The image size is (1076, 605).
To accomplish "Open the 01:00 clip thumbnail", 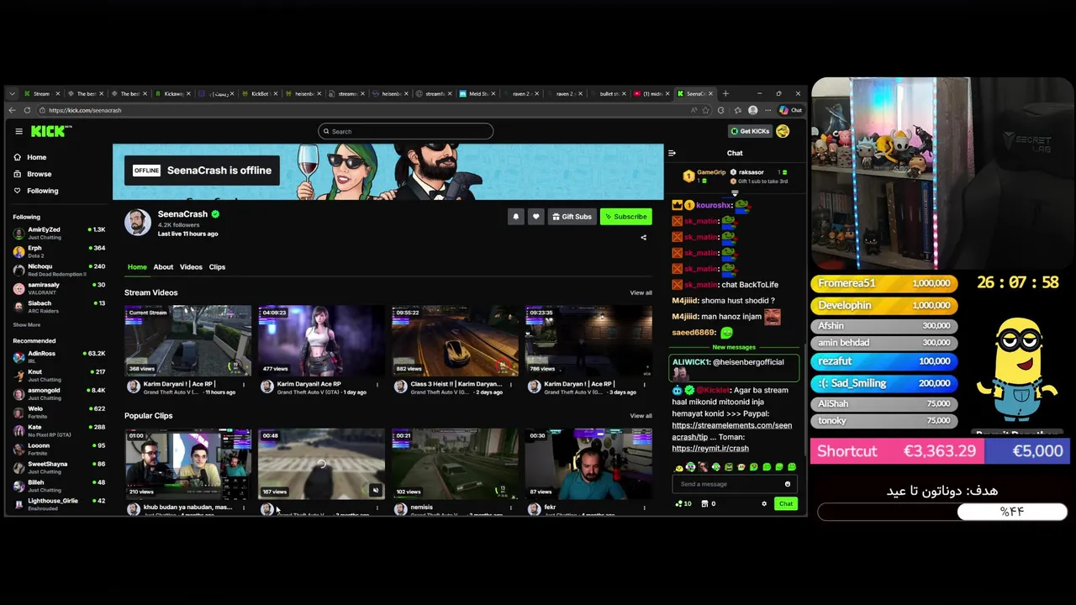I will pos(187,464).
